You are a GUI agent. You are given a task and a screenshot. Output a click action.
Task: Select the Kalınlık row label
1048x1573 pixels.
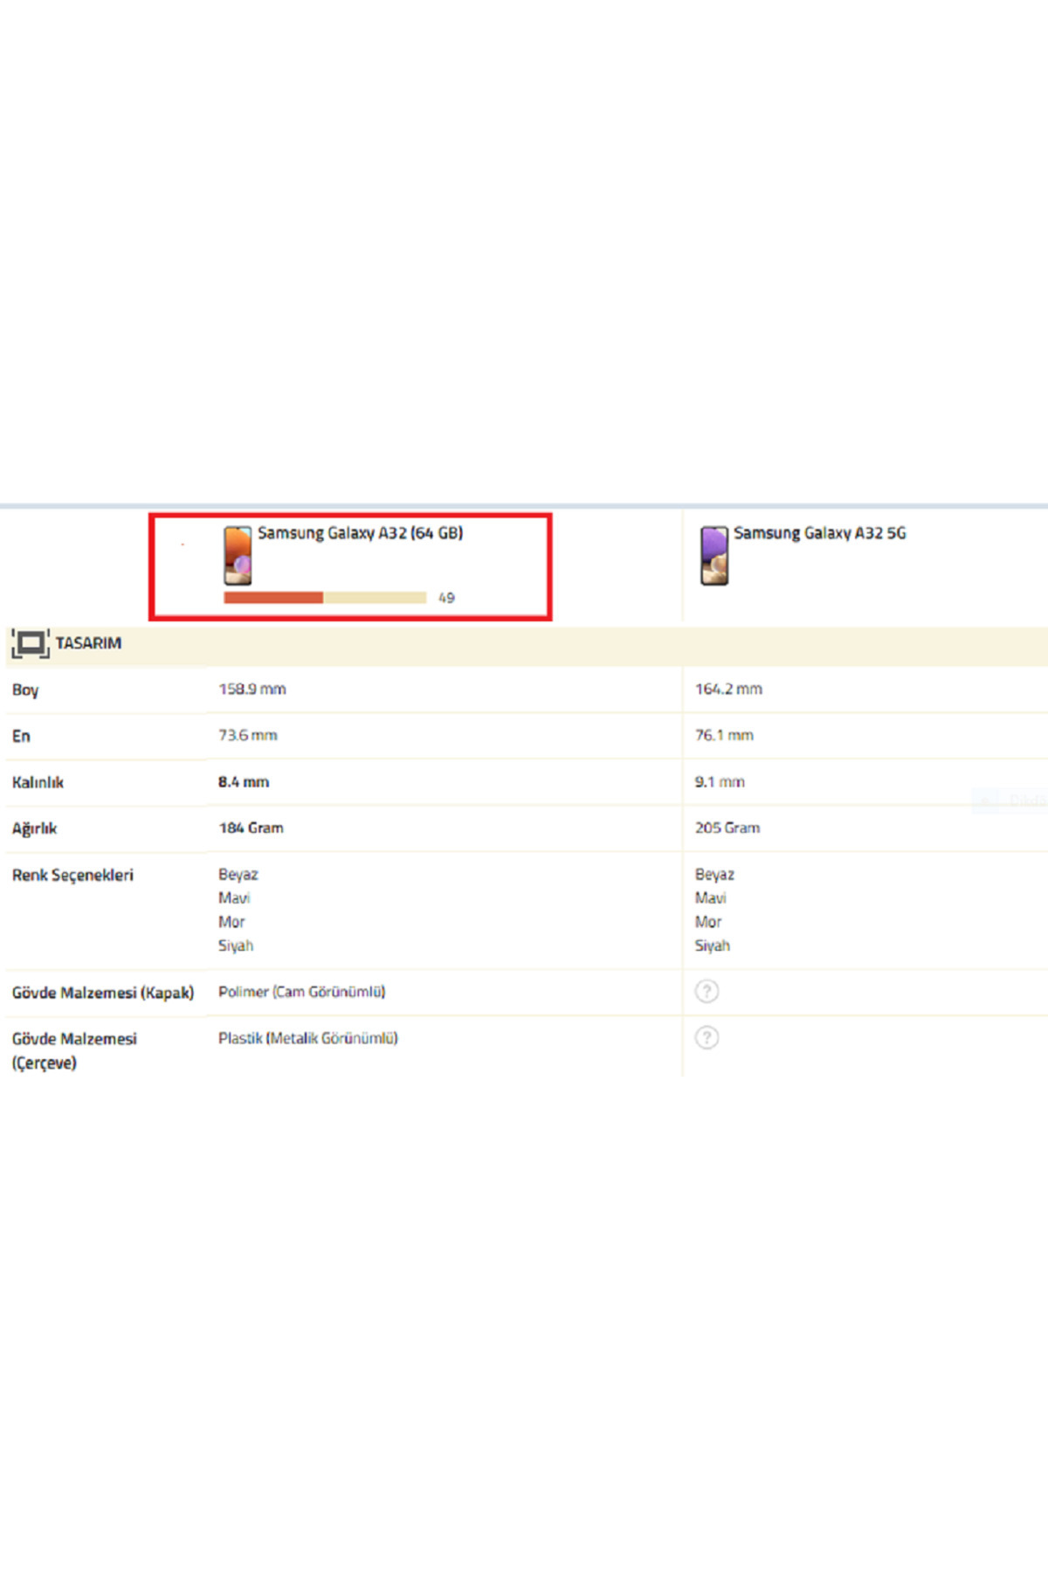tap(38, 783)
